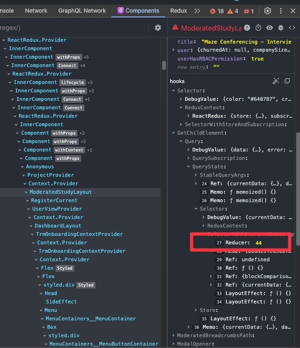The image size is (300, 348).
Task: Select UserViewProvider component
Action: click(57, 209)
